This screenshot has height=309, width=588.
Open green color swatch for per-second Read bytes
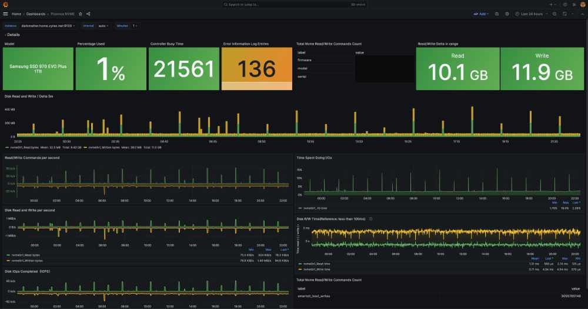(8, 255)
